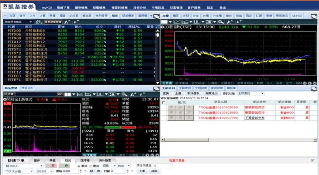Image resolution: width=319 pixels, height=175 pixels.
Task: Check the select-all checkbox in order table header
Action: (x=163, y=103)
